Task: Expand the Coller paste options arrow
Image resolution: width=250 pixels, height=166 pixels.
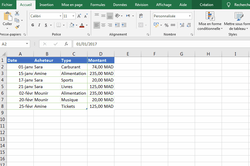Action: 7,29
